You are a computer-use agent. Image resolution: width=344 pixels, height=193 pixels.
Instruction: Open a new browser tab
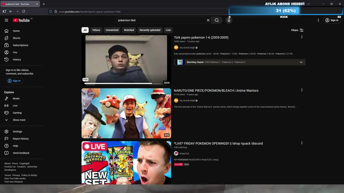pos(44,4)
